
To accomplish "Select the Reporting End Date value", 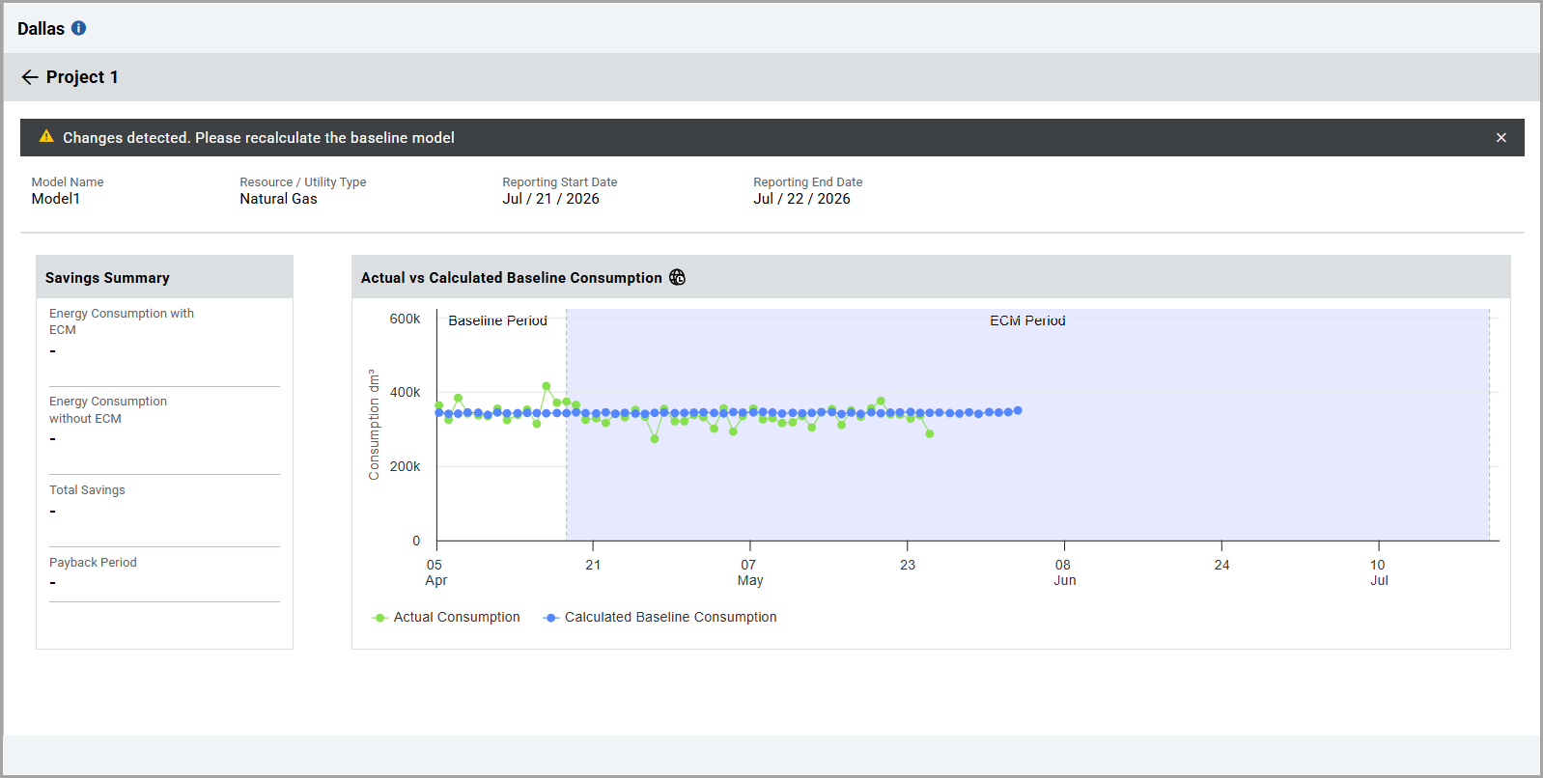I will point(801,199).
